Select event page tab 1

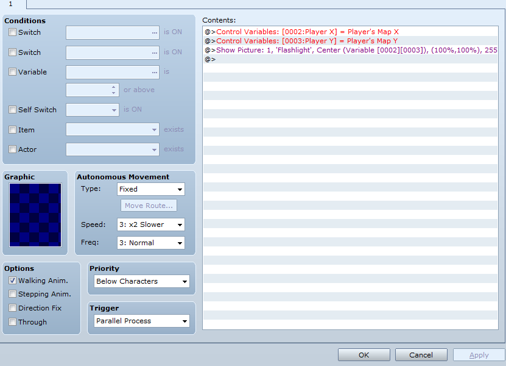point(10,4)
